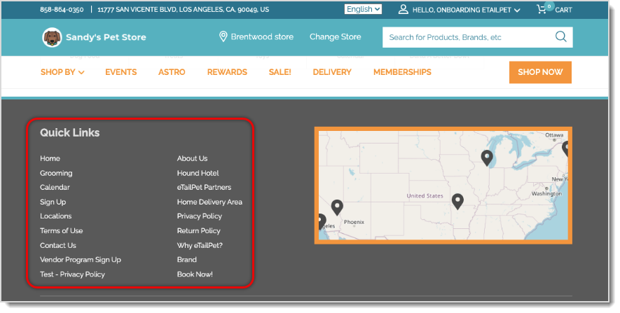Click the map pin in central United States
Viewport: 620px width, 313px height.
[457, 201]
